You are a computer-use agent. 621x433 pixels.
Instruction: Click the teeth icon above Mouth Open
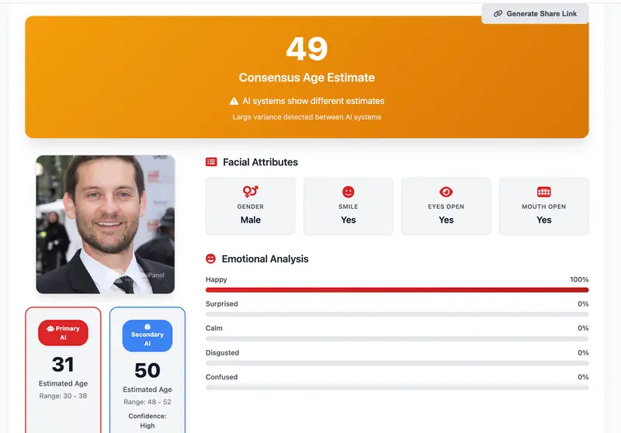pyautogui.click(x=543, y=191)
